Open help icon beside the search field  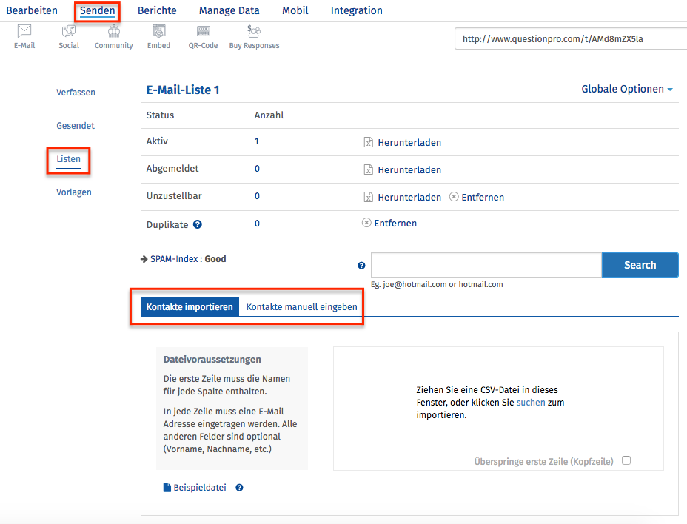[361, 266]
